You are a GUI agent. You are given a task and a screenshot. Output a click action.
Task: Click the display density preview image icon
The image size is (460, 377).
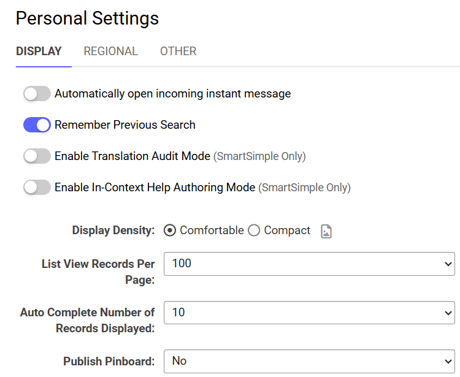[x=326, y=231]
